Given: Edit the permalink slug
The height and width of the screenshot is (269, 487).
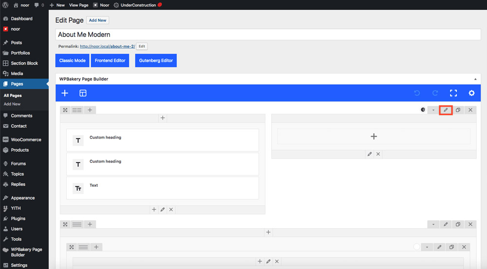Looking at the screenshot, I should 142,46.
